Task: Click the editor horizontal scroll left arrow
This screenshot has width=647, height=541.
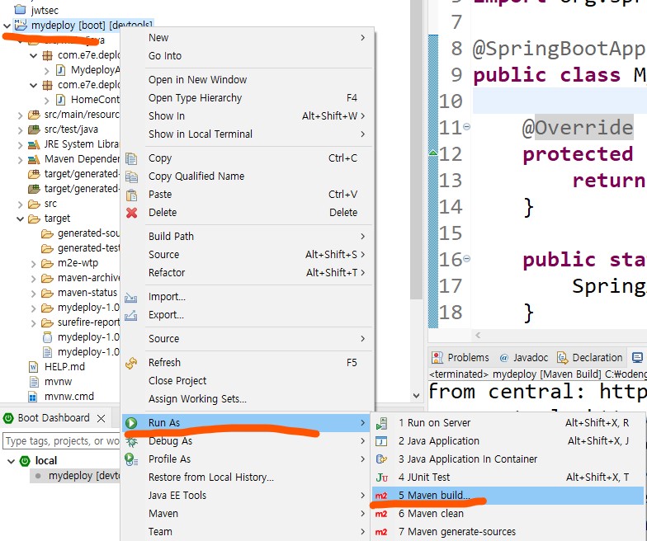Action: click(x=478, y=335)
